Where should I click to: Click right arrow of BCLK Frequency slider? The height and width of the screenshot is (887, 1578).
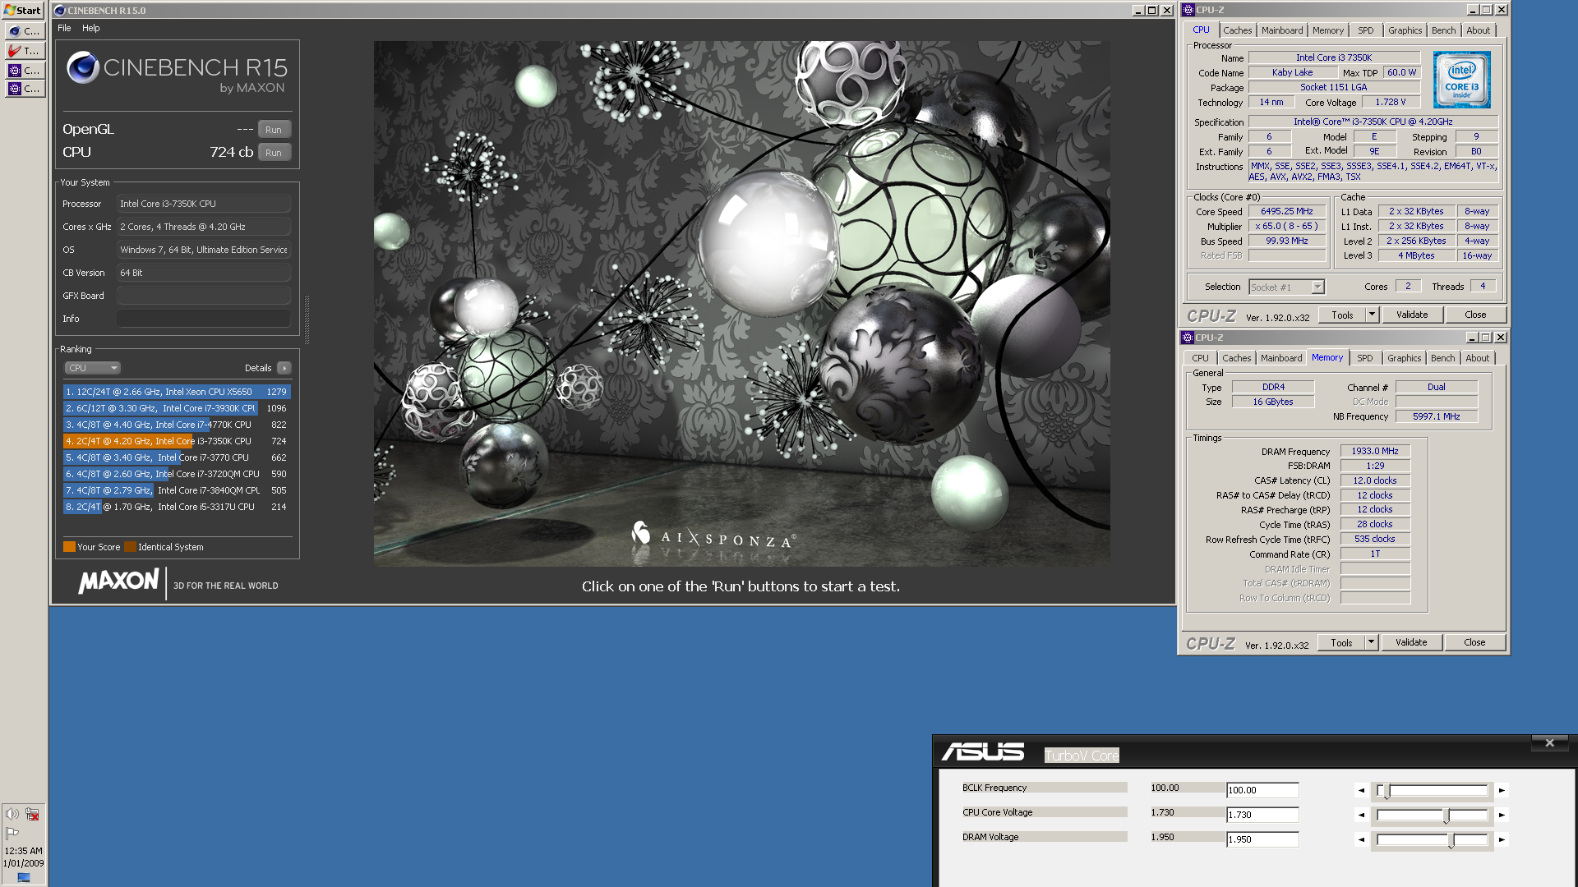point(1502,790)
